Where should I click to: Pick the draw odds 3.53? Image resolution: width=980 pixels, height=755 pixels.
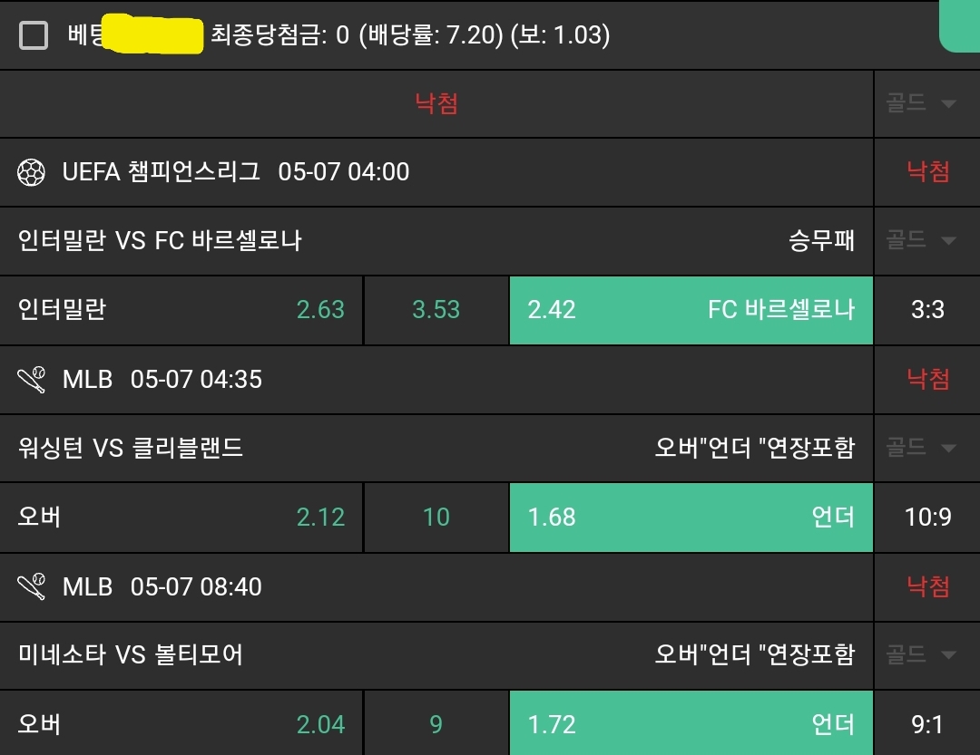[x=436, y=310]
